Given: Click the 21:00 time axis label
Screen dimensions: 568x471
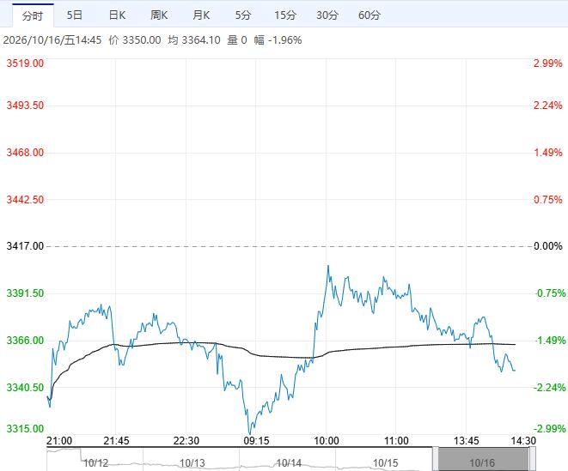Looking at the screenshot, I should (x=59, y=441).
